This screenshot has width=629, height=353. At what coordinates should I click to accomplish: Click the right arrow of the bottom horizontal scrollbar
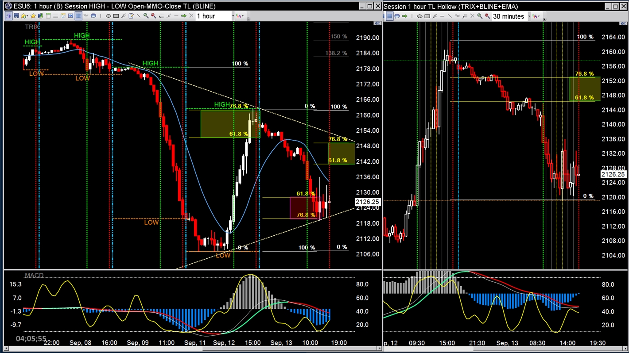[379, 349]
